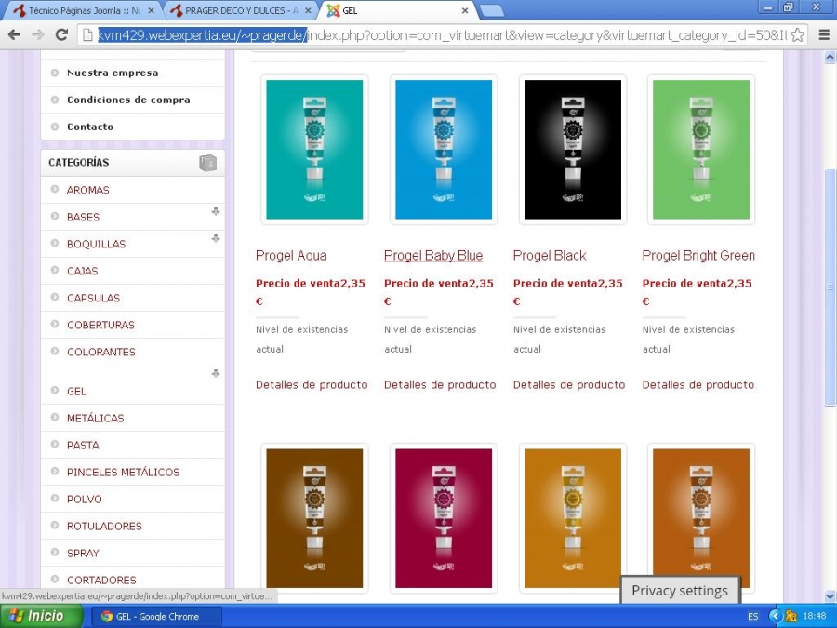Click the brown gel tube product image

tap(314, 518)
